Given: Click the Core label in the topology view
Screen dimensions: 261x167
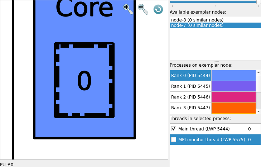Looking at the screenshot, I should [84, 9].
